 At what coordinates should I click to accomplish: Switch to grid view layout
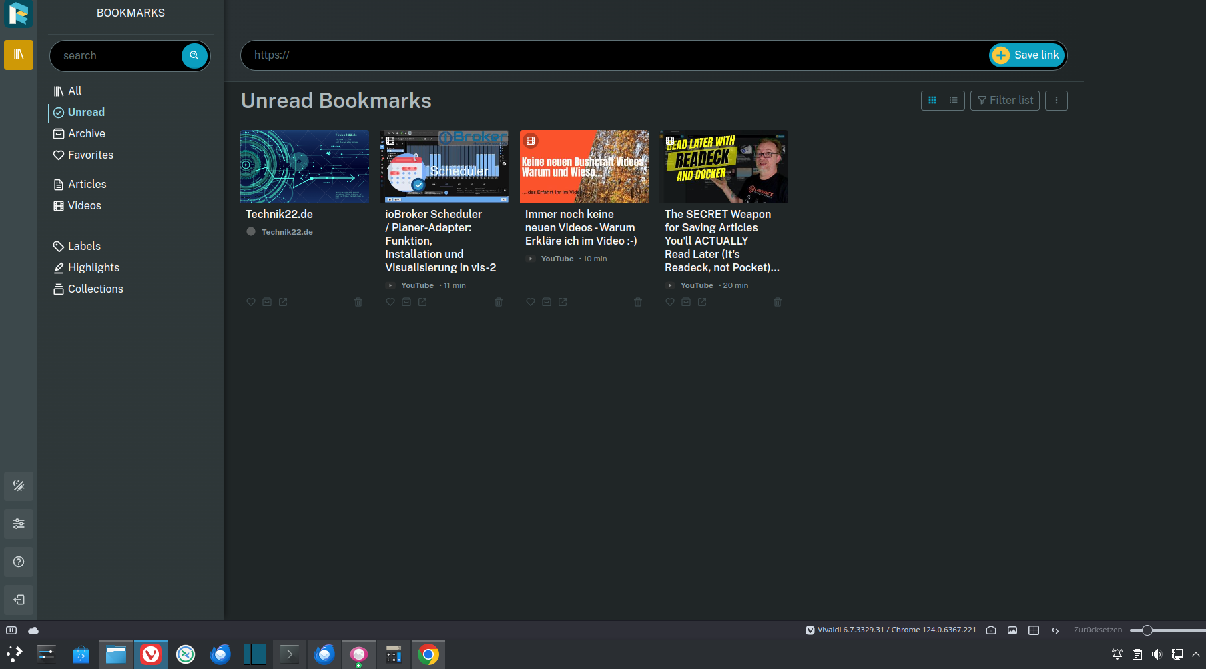pos(932,101)
